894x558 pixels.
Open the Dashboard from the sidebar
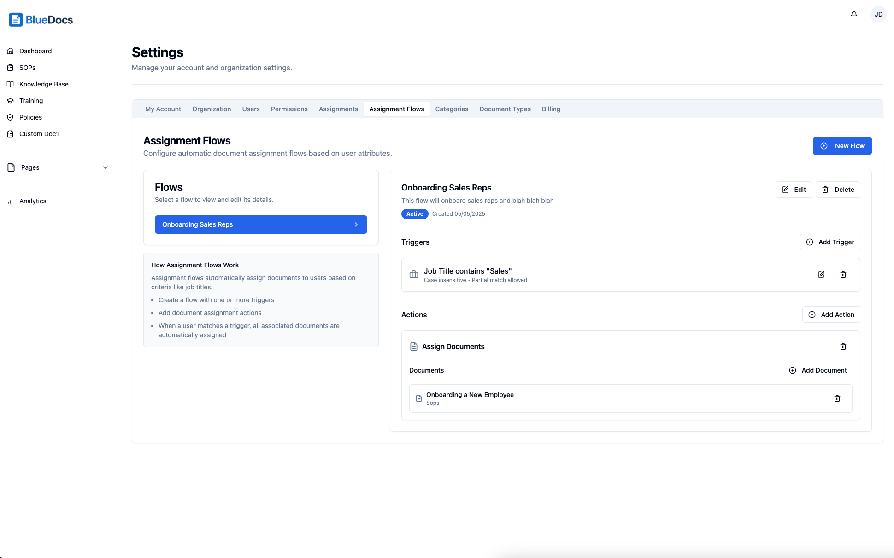[35, 51]
